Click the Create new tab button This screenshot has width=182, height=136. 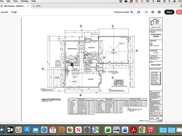click(x=37, y=6)
